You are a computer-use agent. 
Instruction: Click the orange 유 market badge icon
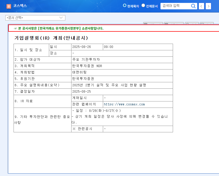[x=9, y=6]
